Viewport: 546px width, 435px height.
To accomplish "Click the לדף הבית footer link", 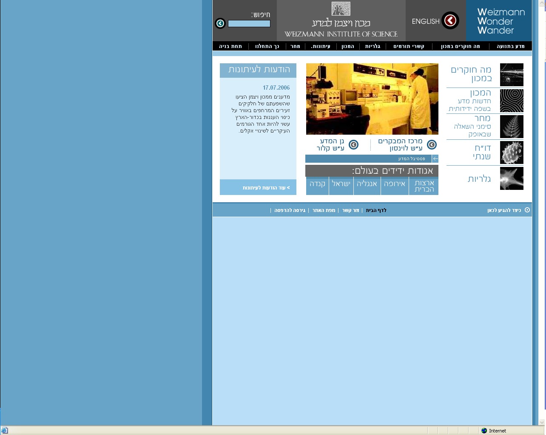I will click(x=376, y=210).
